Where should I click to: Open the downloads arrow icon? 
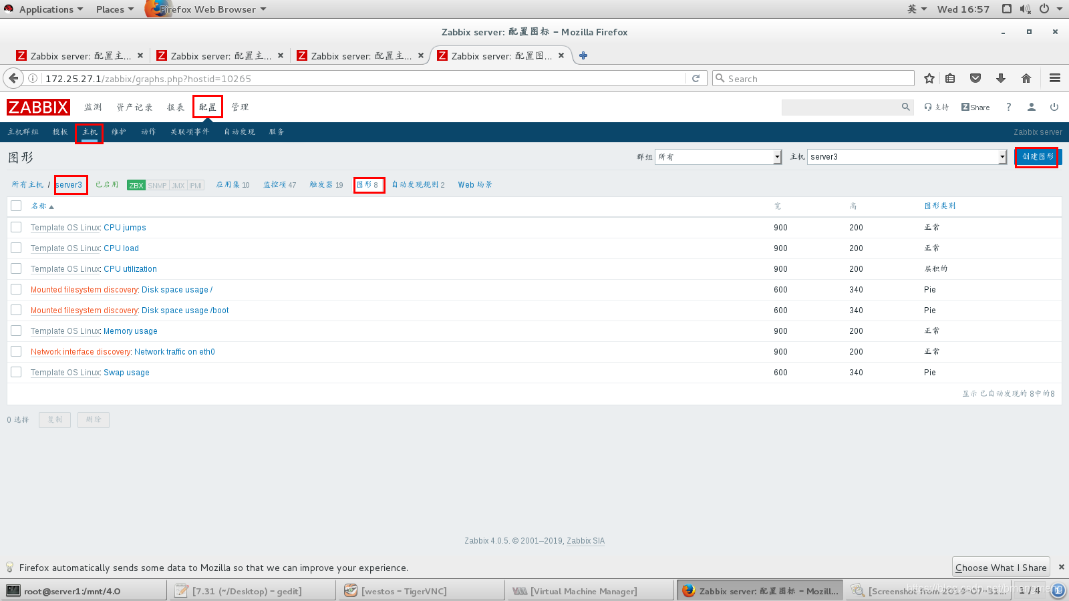tap(1001, 78)
